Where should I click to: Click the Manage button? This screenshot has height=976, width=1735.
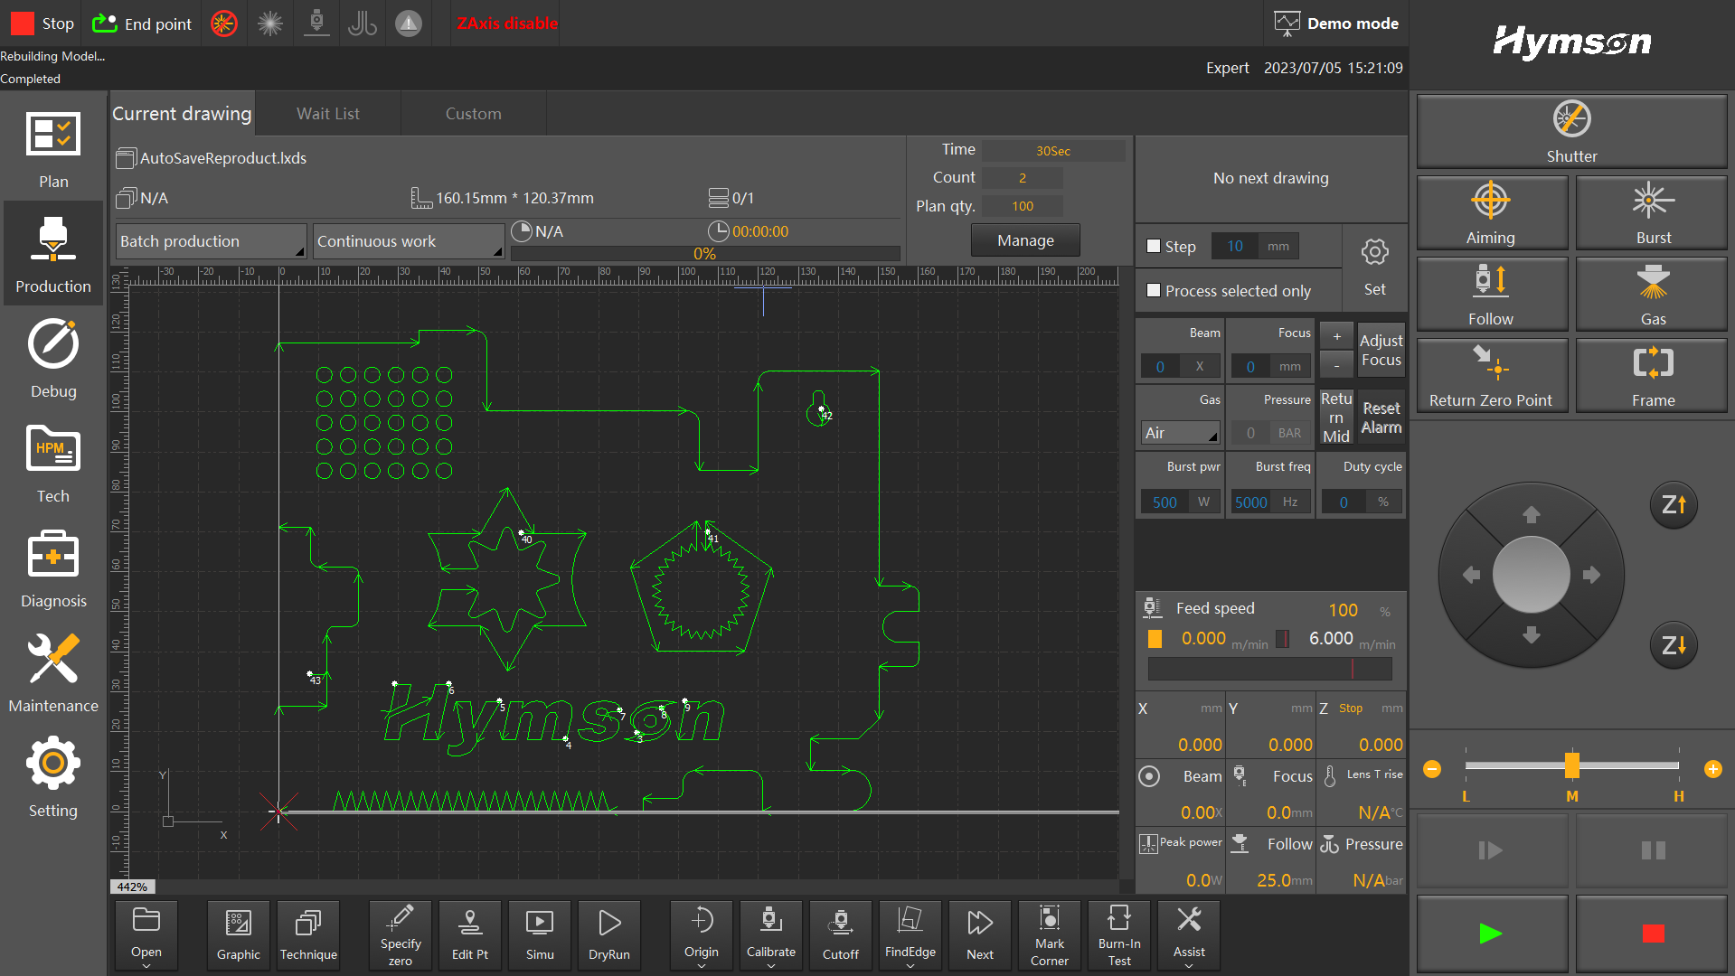coord(1025,240)
